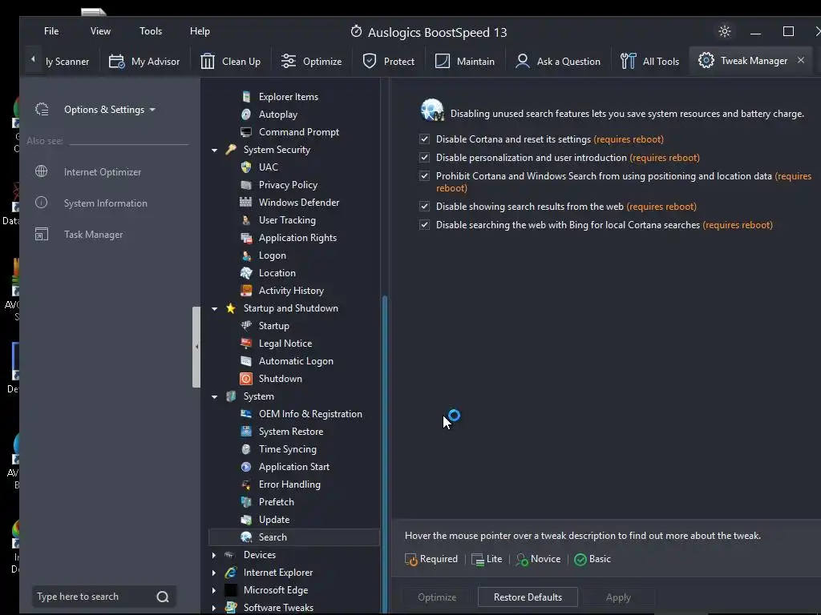This screenshot has height=615, width=821.
Task: Open the Update tweaks icon
Action: 246,519
